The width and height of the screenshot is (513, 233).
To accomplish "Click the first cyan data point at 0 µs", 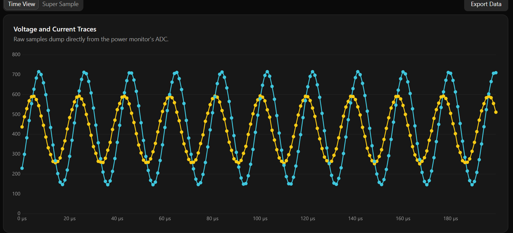I will point(22,168).
